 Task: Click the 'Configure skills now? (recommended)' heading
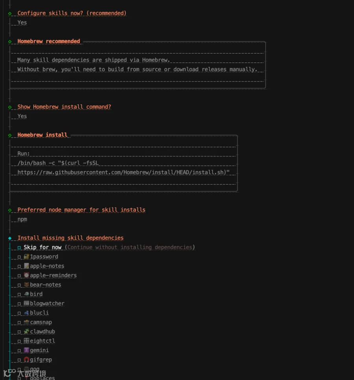[72, 13]
